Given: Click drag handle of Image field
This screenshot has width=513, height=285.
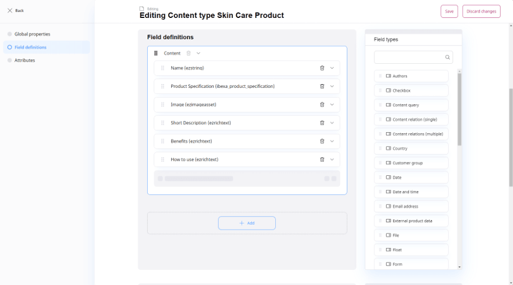Looking at the screenshot, I should pyautogui.click(x=163, y=105).
